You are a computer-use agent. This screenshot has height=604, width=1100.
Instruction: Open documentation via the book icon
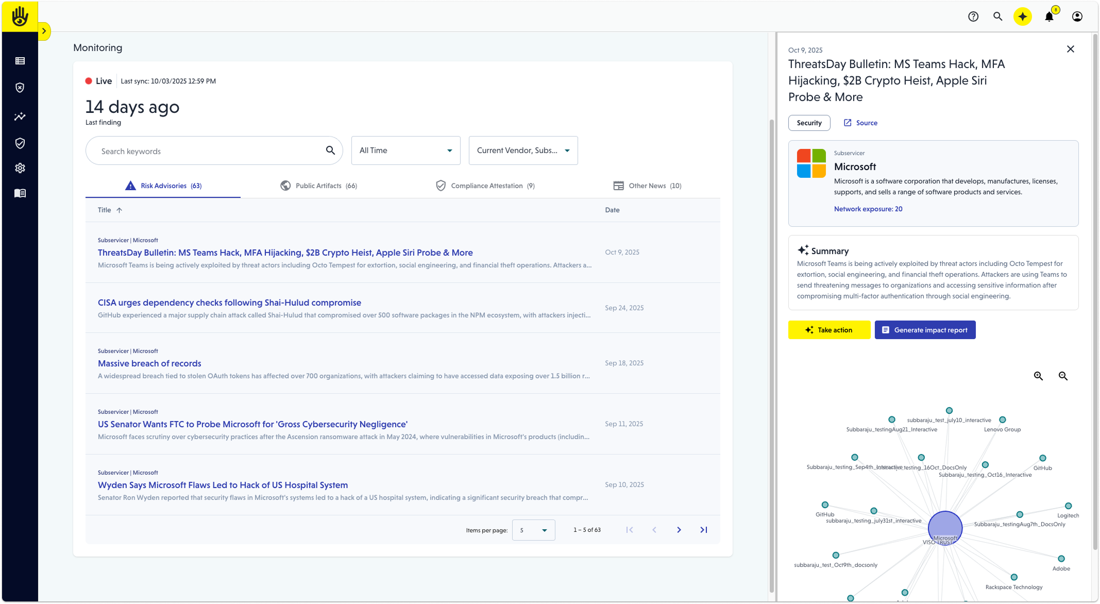(20, 193)
